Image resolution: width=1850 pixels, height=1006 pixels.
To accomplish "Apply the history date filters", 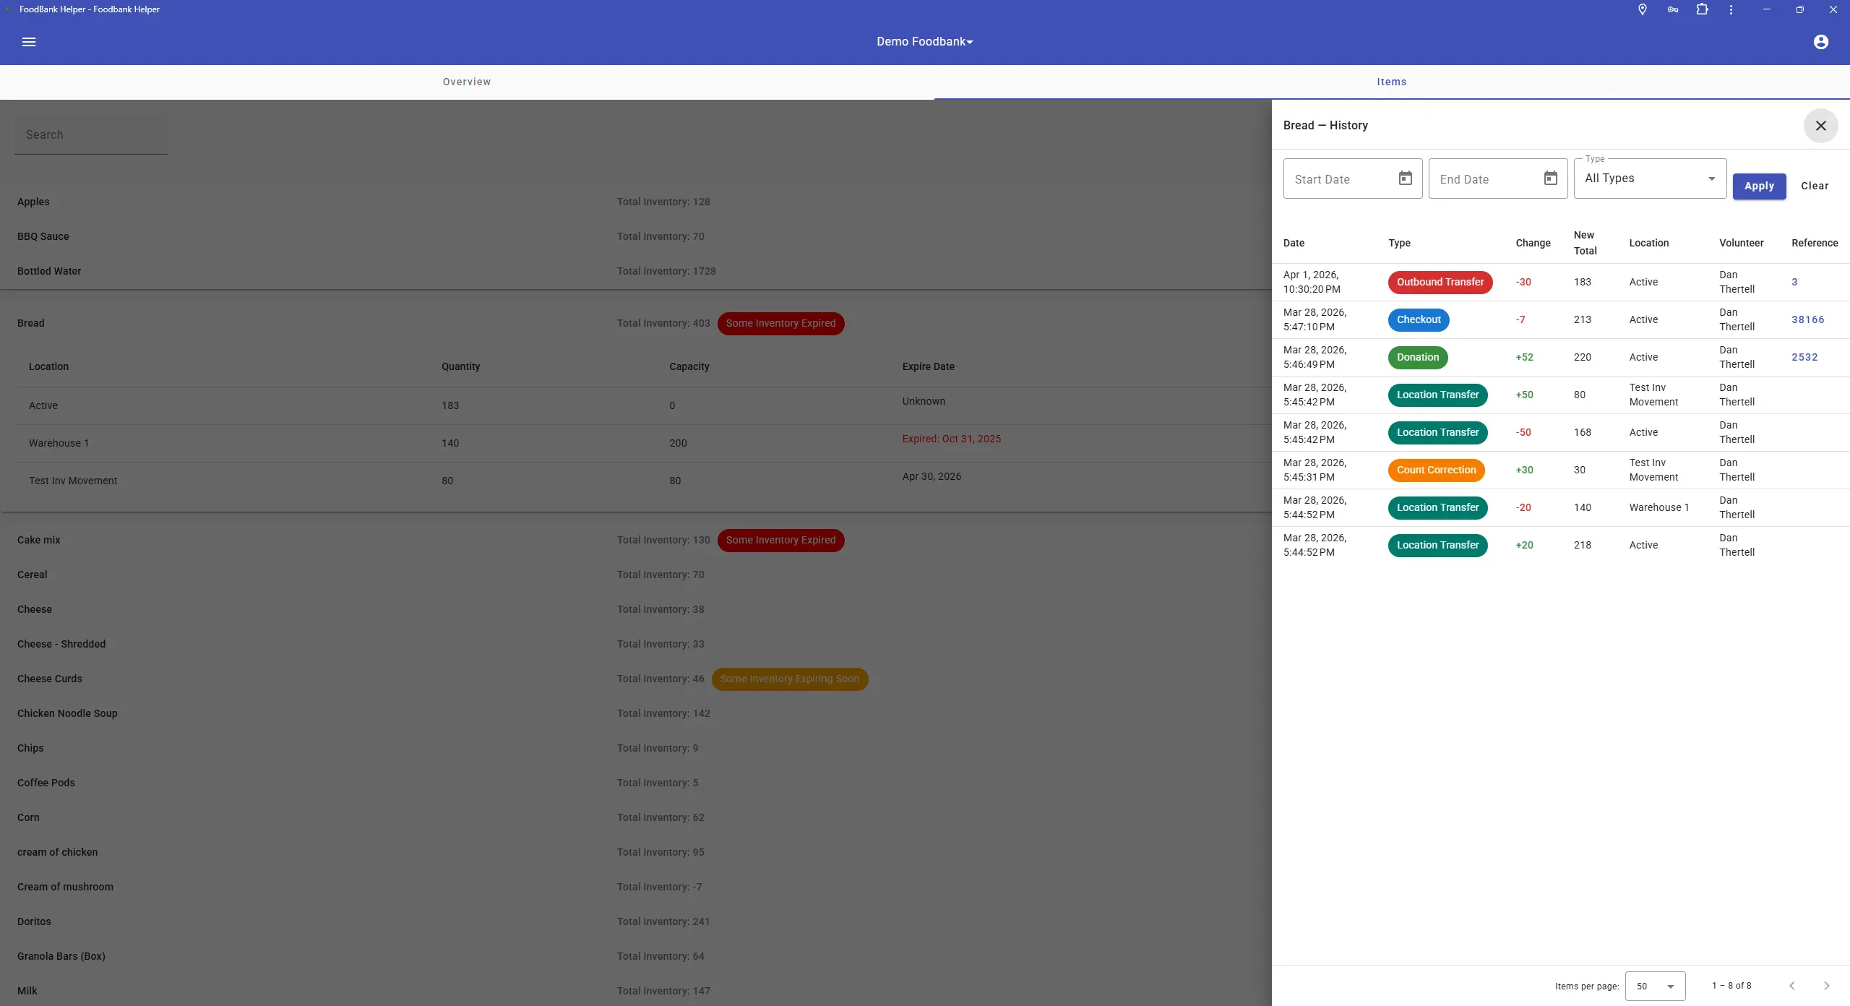I will point(1759,186).
